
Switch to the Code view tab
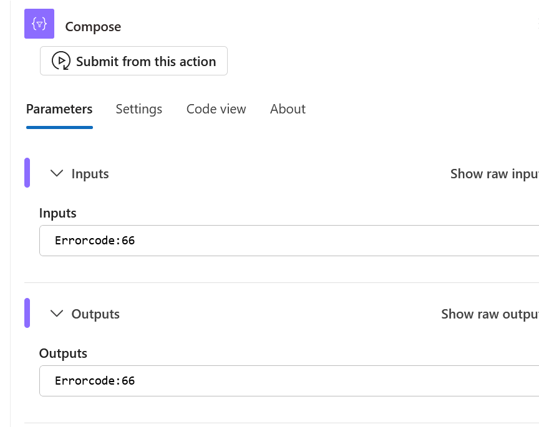coord(216,109)
